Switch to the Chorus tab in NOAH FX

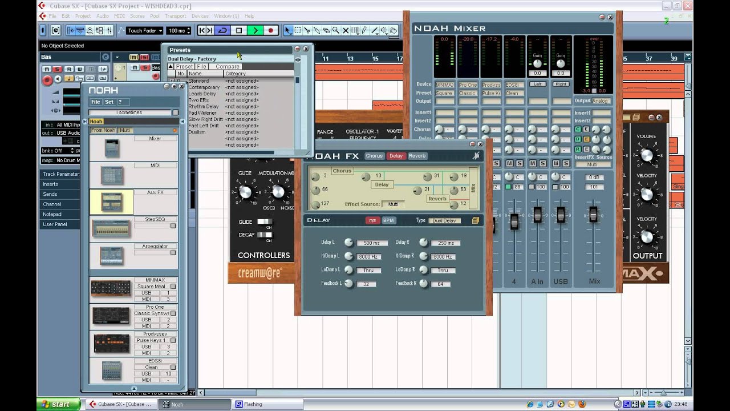pos(374,156)
